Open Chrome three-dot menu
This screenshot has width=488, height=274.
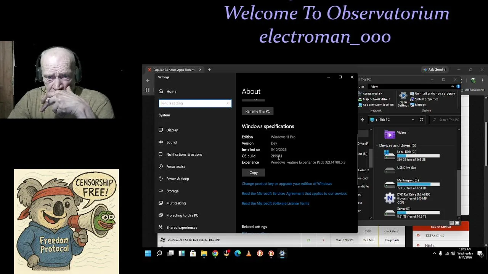pyautogui.click(x=482, y=80)
